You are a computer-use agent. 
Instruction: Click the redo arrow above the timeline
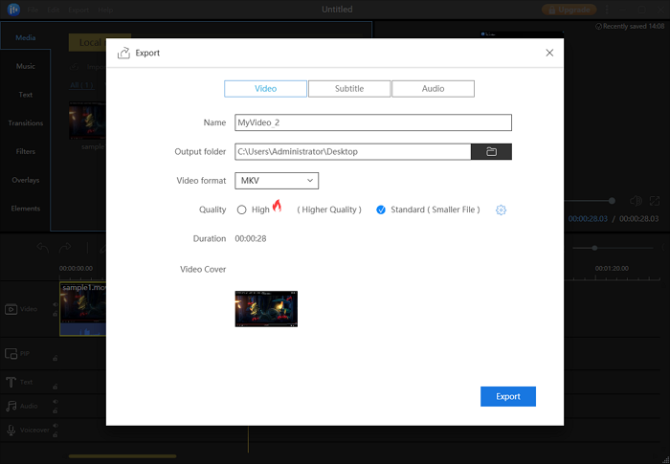coord(67,249)
